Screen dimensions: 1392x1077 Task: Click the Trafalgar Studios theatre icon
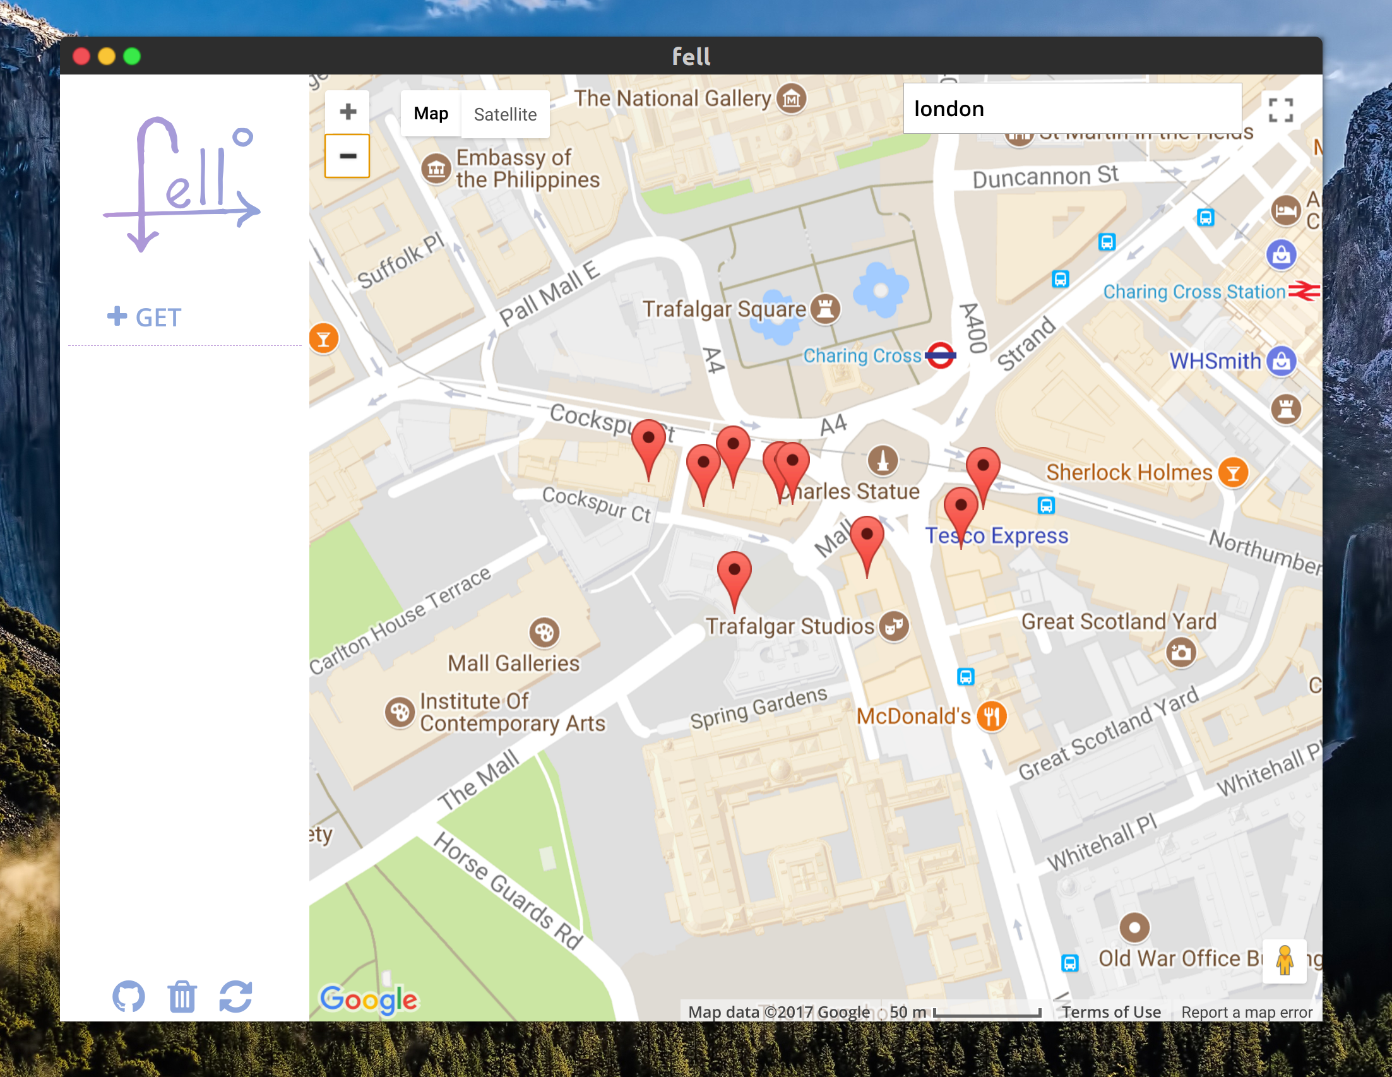tap(893, 626)
